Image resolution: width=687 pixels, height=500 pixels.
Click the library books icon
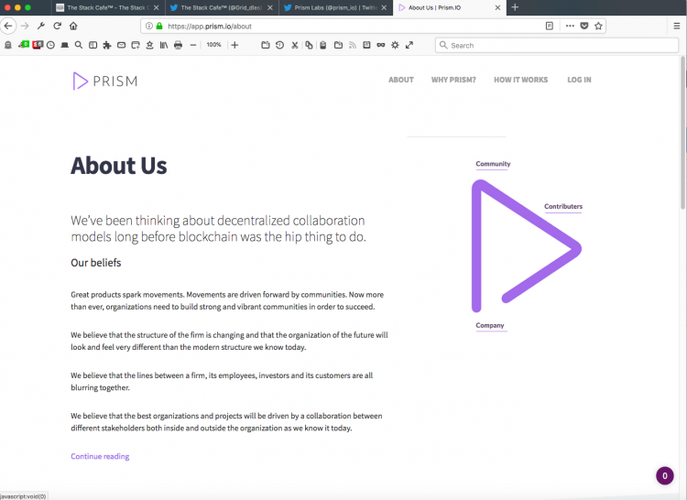(x=164, y=45)
